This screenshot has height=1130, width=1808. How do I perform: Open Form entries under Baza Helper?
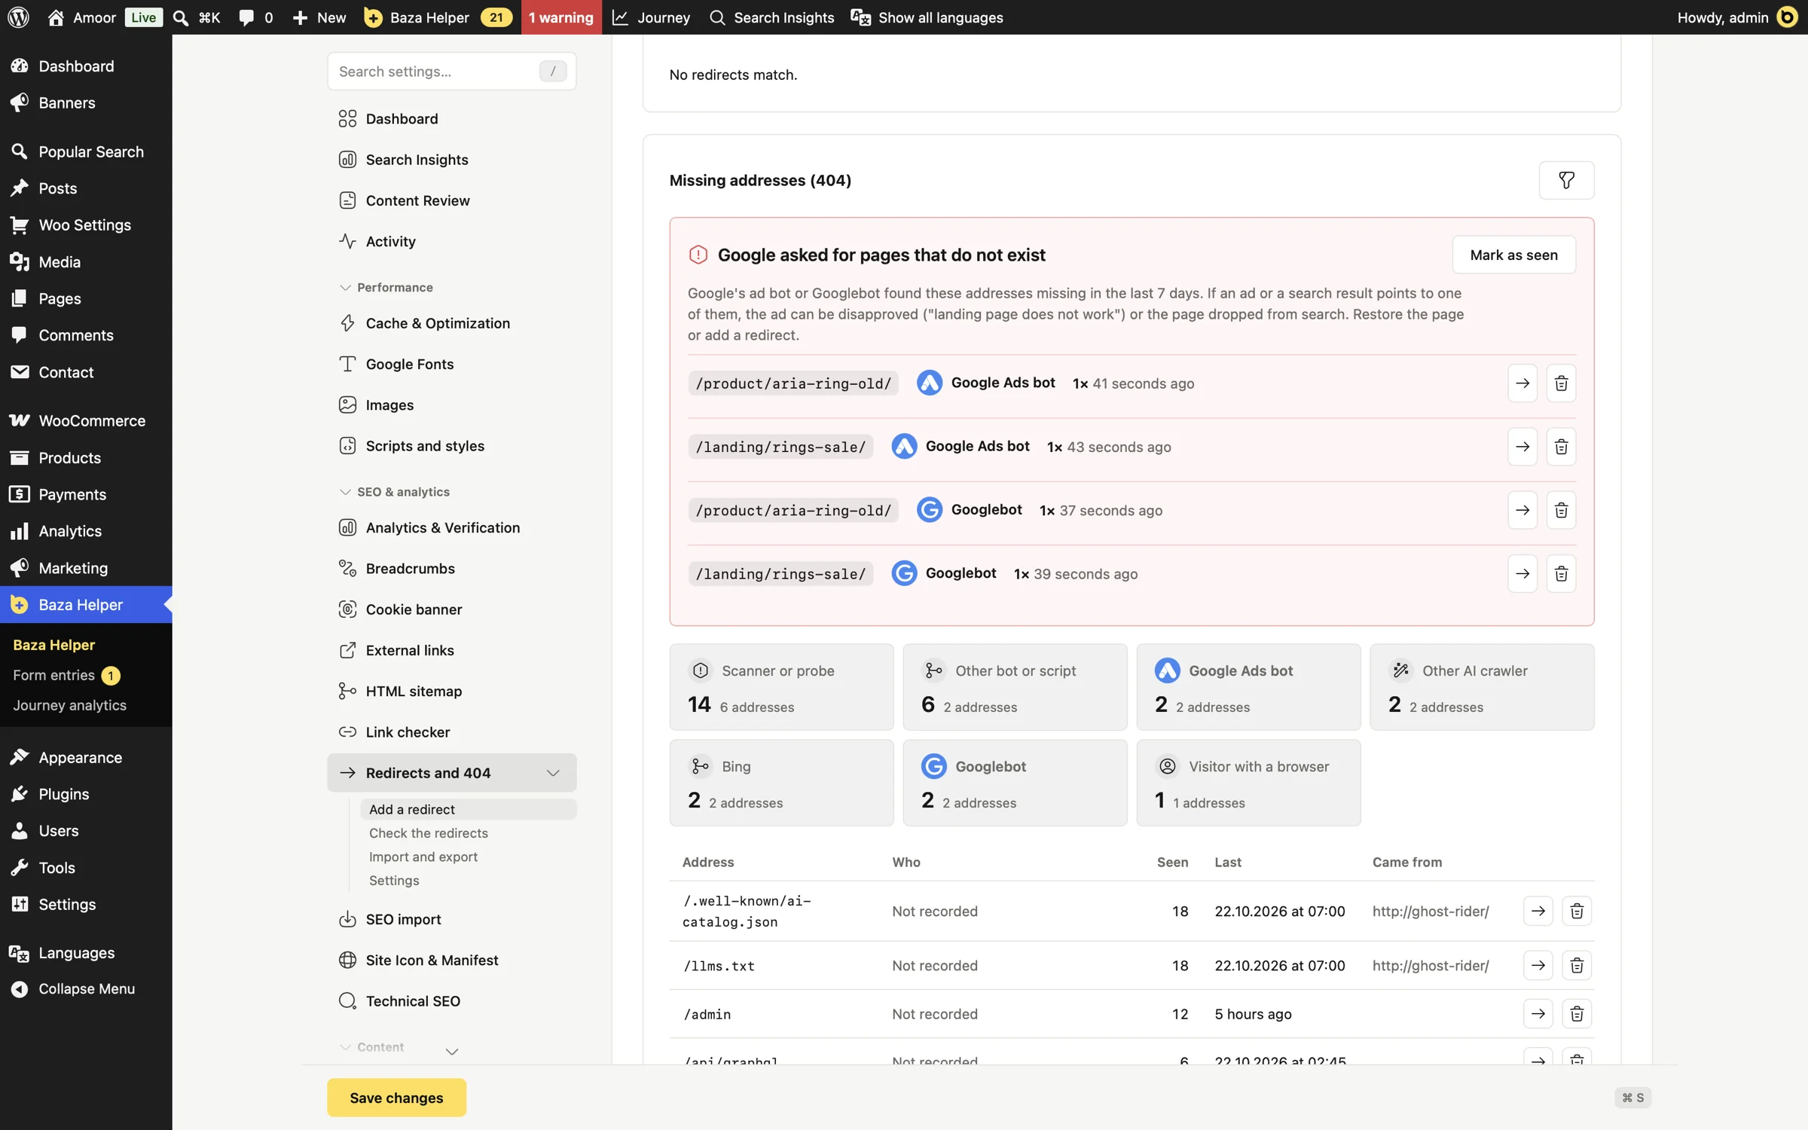coord(66,675)
